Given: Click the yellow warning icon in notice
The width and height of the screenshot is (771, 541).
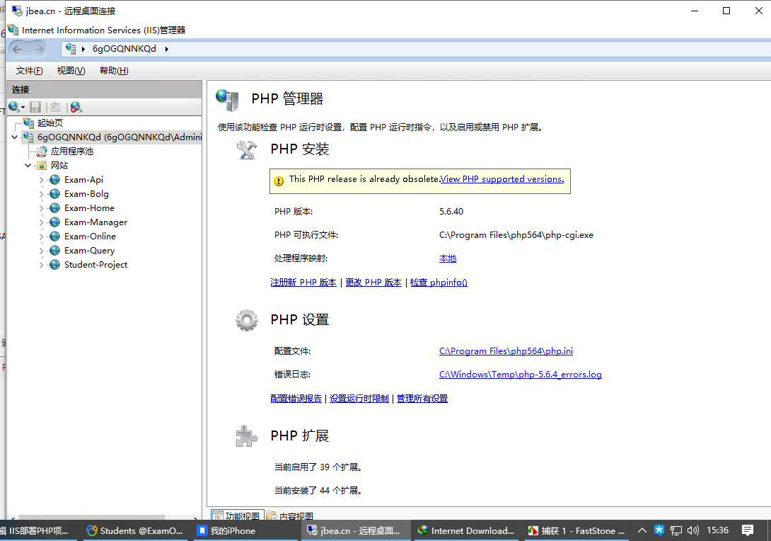Looking at the screenshot, I should [x=279, y=181].
